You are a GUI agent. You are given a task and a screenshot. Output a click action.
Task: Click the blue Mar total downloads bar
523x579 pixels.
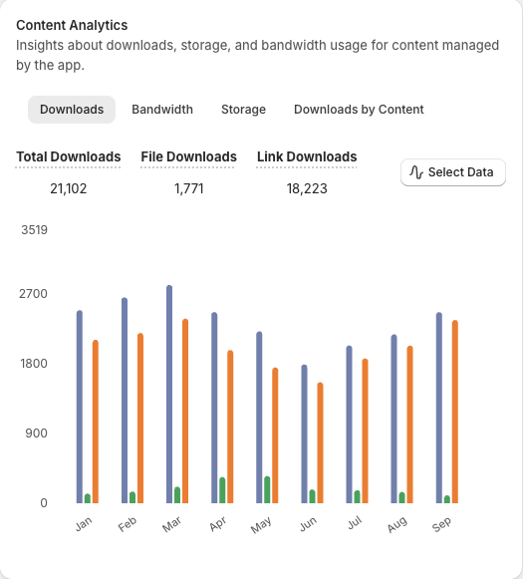point(169,395)
